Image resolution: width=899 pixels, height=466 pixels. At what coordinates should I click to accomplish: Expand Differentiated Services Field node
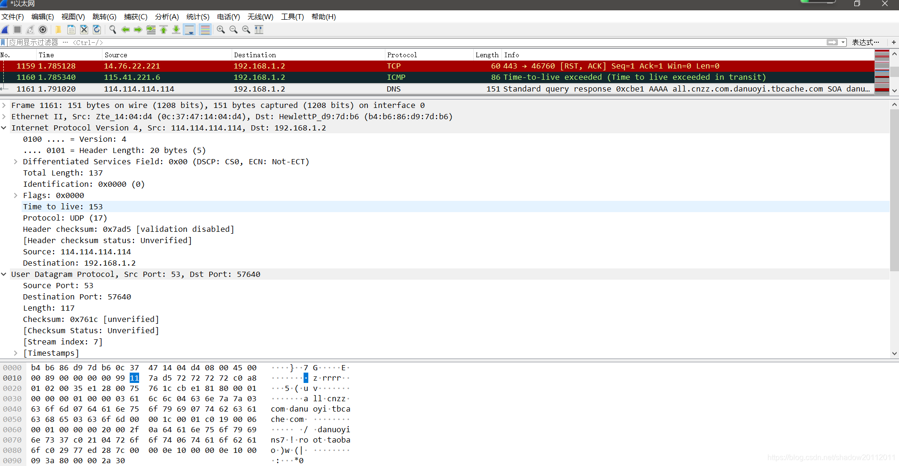(x=16, y=161)
